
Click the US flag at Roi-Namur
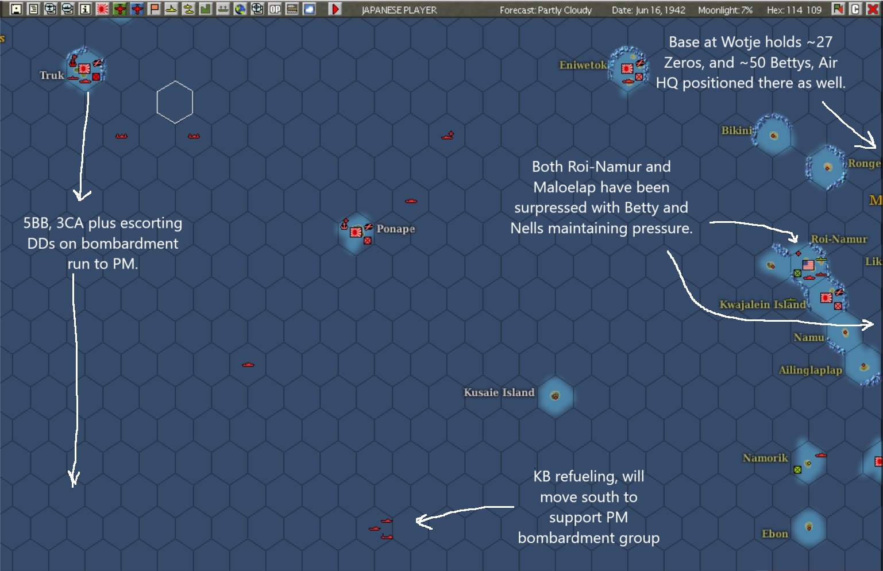808,265
